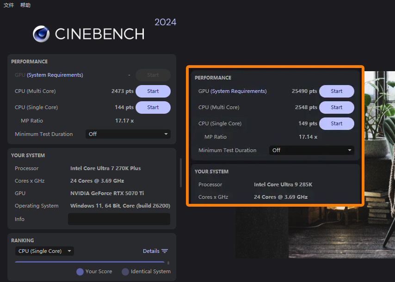
Task: Expand Minimum Test Duration dropdown below 17.14 x ratio
Action: [312, 150]
